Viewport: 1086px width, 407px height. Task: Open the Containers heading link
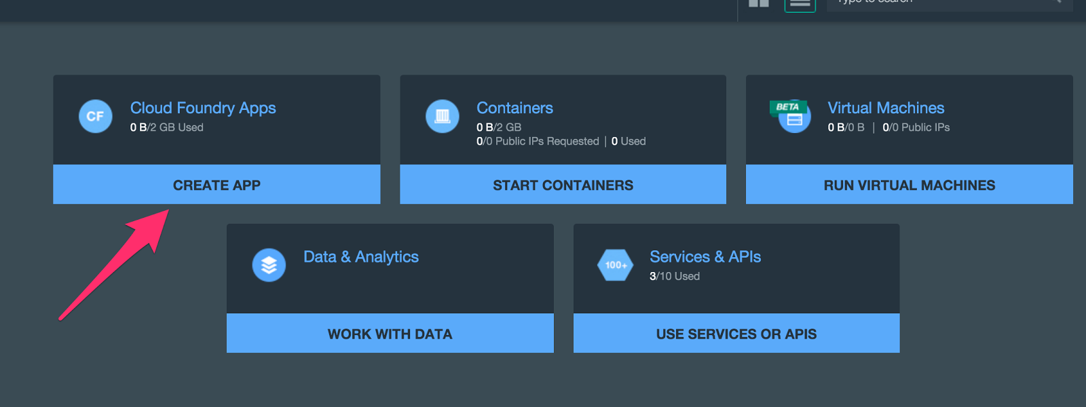[514, 109]
